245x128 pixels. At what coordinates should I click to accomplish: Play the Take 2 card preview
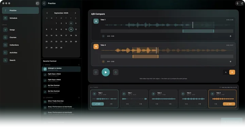[153, 94]
